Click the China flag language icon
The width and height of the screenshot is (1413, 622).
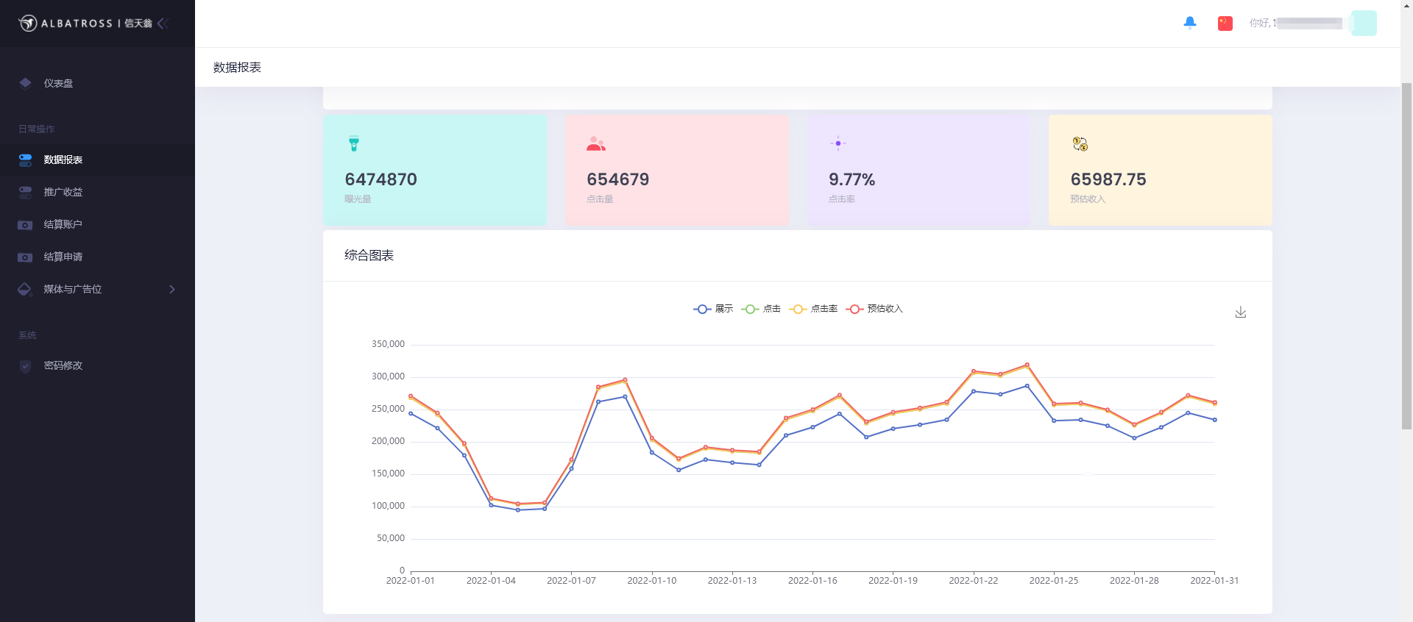pyautogui.click(x=1225, y=24)
